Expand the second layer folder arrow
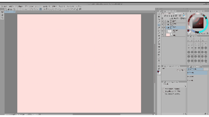209x117 pixels. tap(166, 24)
